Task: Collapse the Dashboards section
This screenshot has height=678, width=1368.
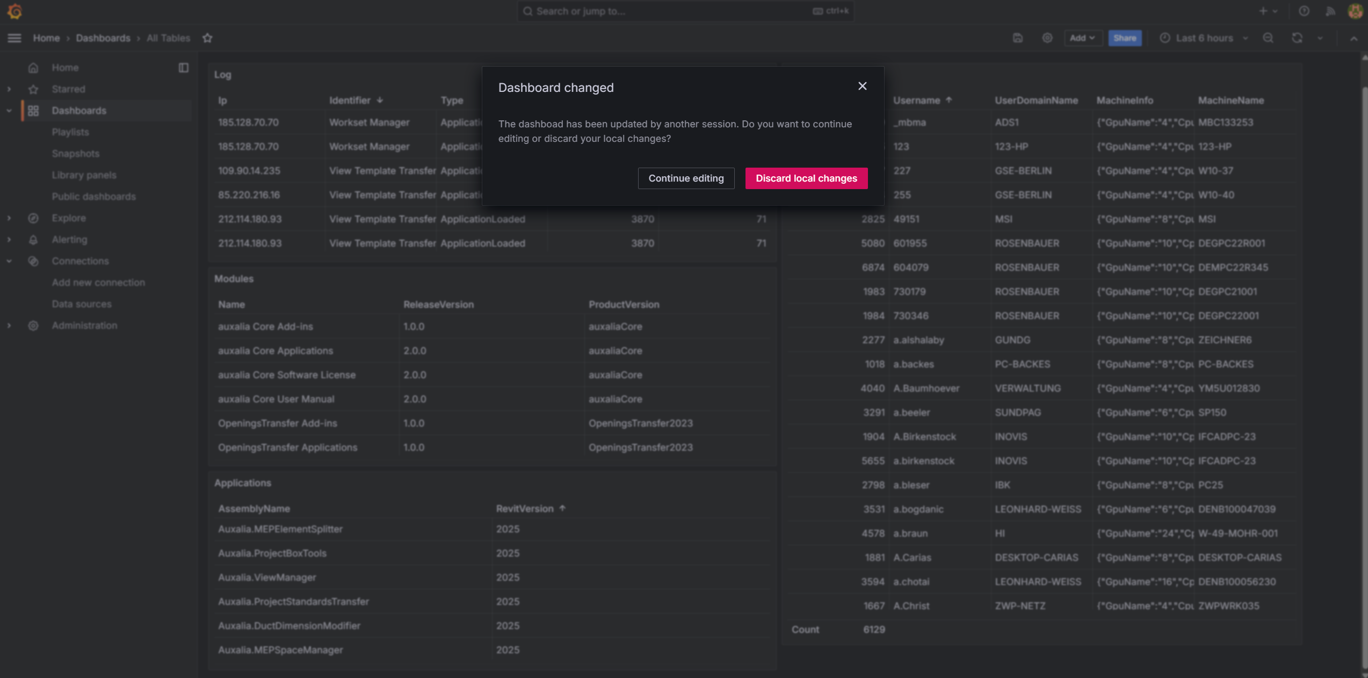Action: 9,111
